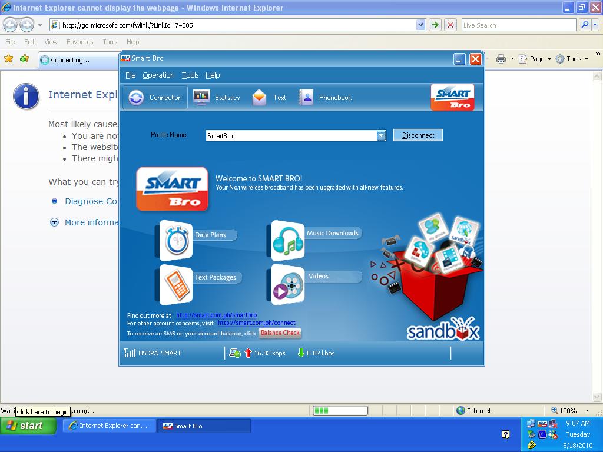Expand the Print options dropdown arrow
This screenshot has width=603, height=452.
512,59
